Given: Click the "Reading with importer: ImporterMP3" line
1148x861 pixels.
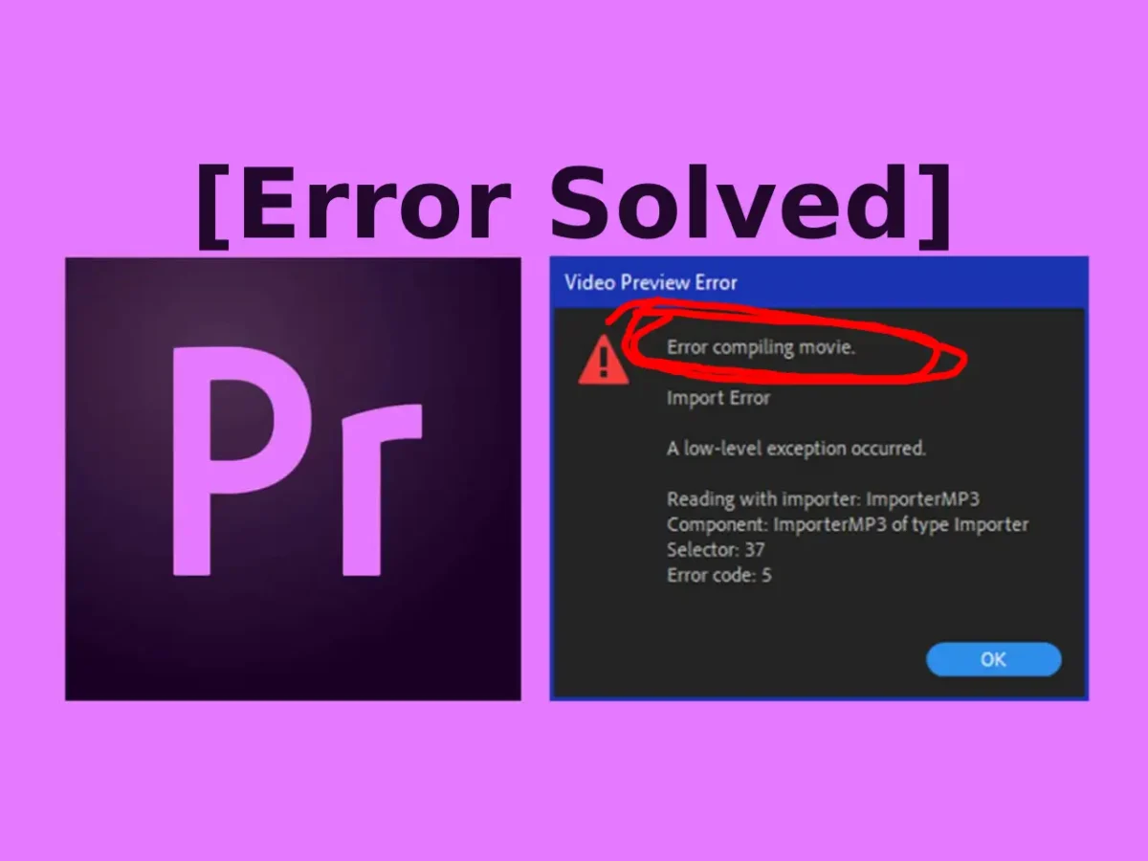Looking at the screenshot, I should (823, 498).
